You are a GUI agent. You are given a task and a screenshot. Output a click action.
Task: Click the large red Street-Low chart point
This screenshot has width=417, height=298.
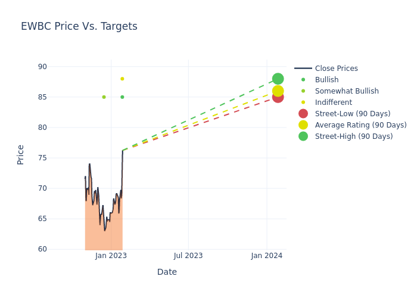pyautogui.click(x=278, y=97)
